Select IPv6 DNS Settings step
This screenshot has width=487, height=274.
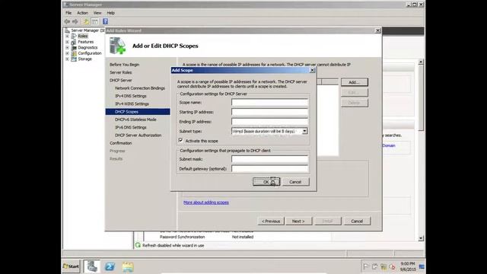[130, 127]
